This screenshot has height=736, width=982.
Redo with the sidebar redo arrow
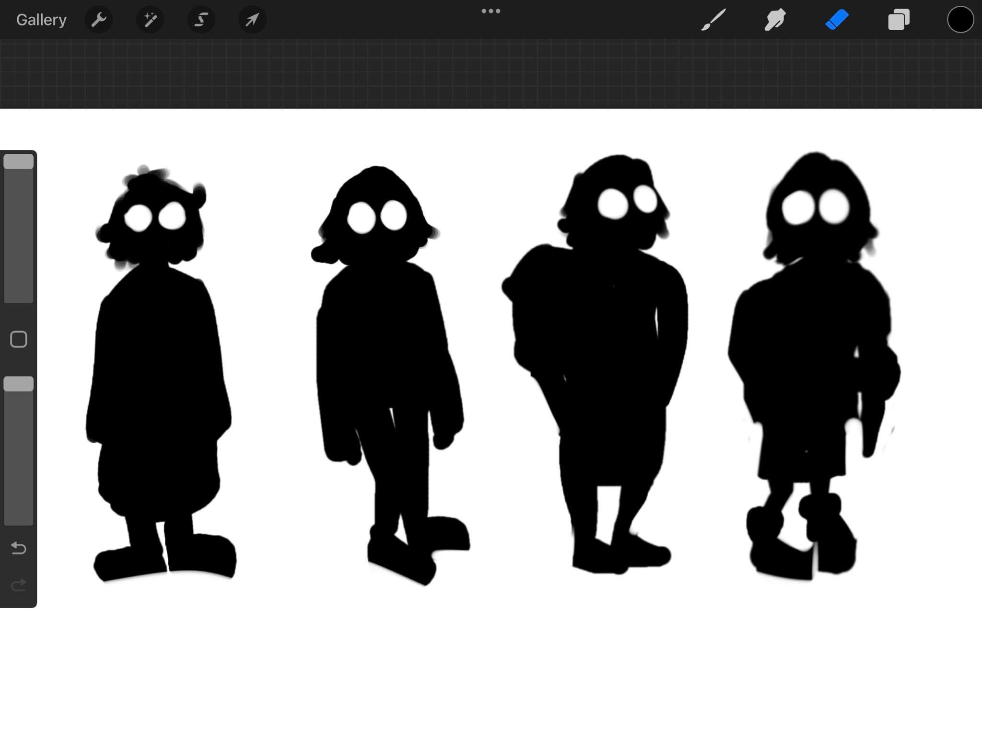coord(19,585)
